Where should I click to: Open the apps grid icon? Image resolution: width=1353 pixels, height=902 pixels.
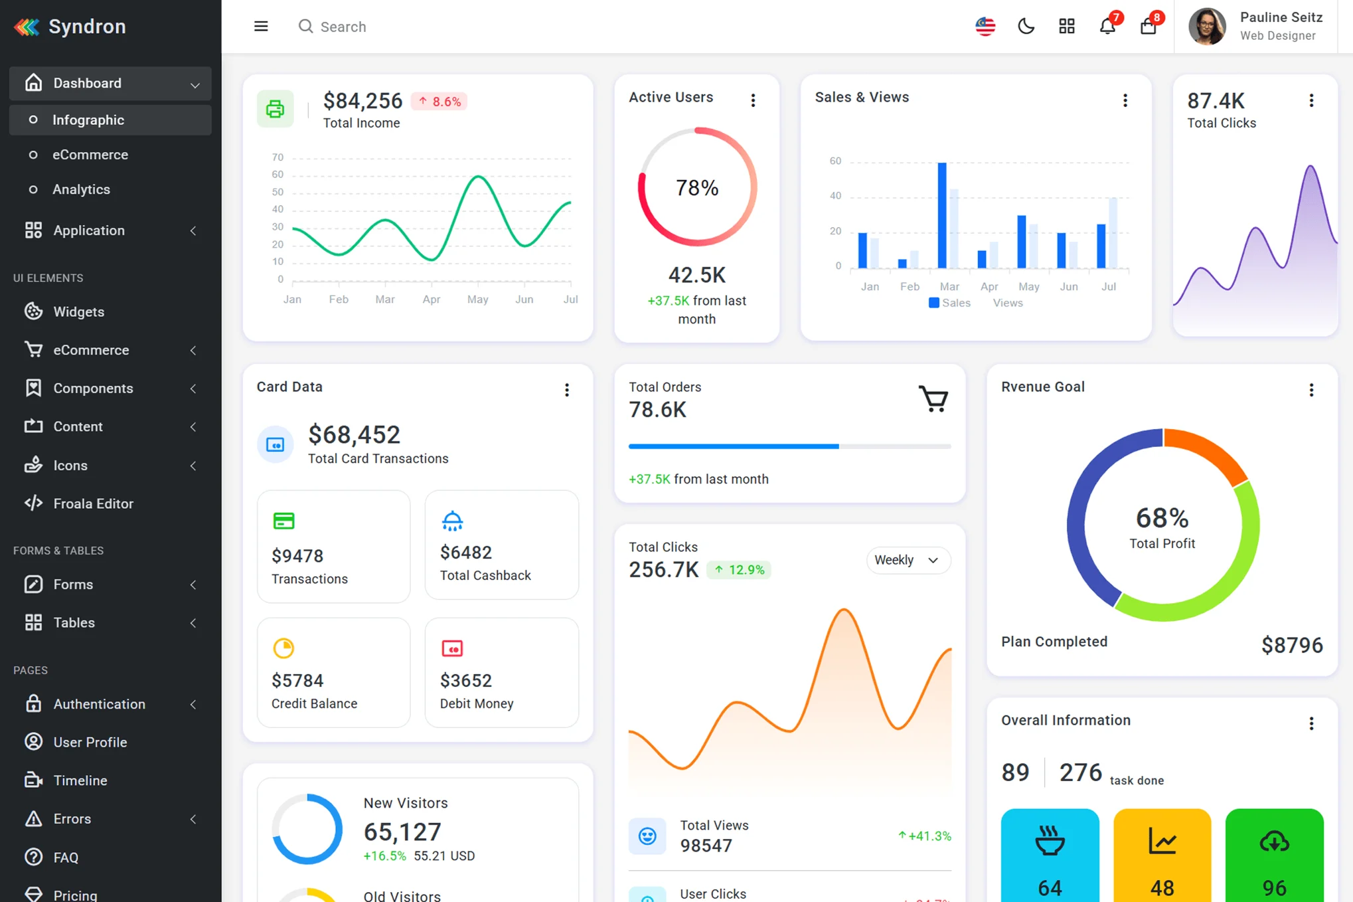tap(1067, 27)
